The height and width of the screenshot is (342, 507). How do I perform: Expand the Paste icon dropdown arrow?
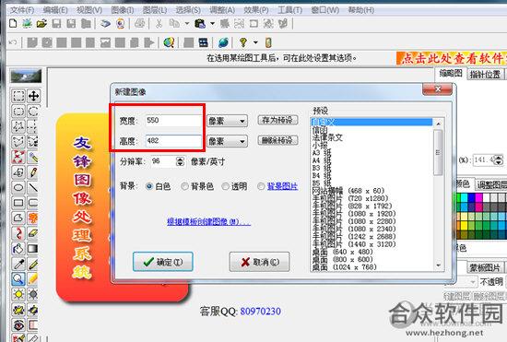tap(212, 24)
